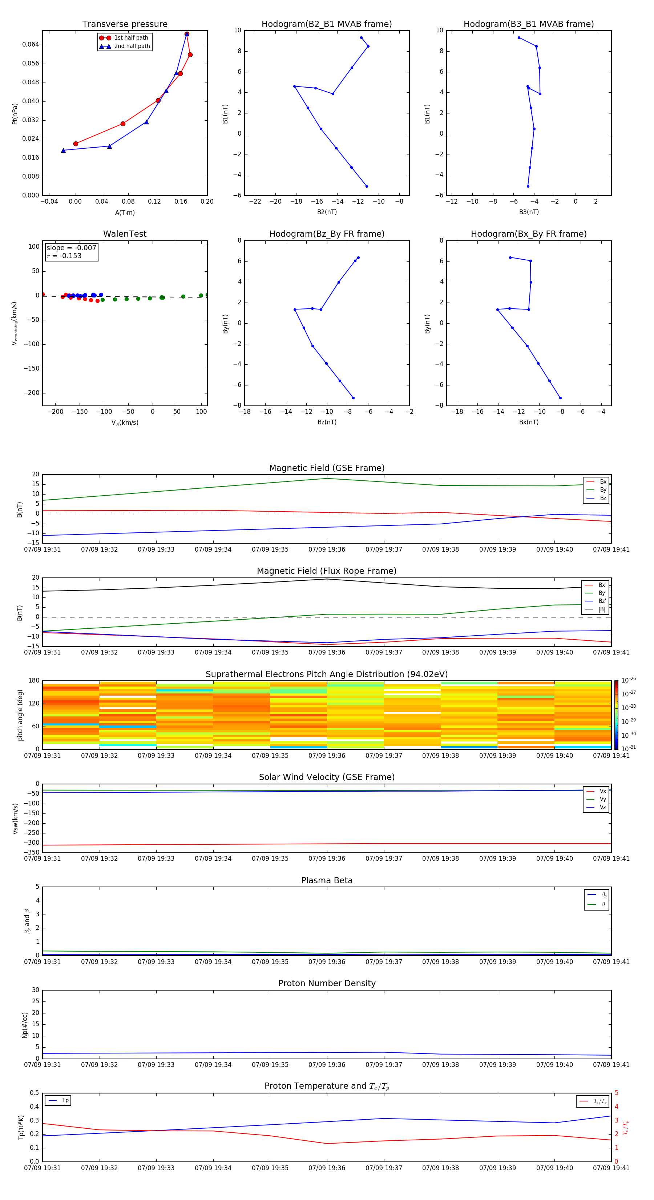The height and width of the screenshot is (1200, 654).
Task: Click the Magnetic Field (GSE Frame) title
Action: (x=327, y=468)
